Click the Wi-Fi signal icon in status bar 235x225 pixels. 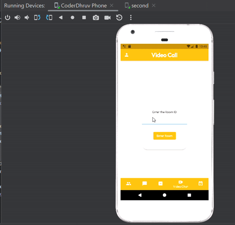click(x=188, y=46)
